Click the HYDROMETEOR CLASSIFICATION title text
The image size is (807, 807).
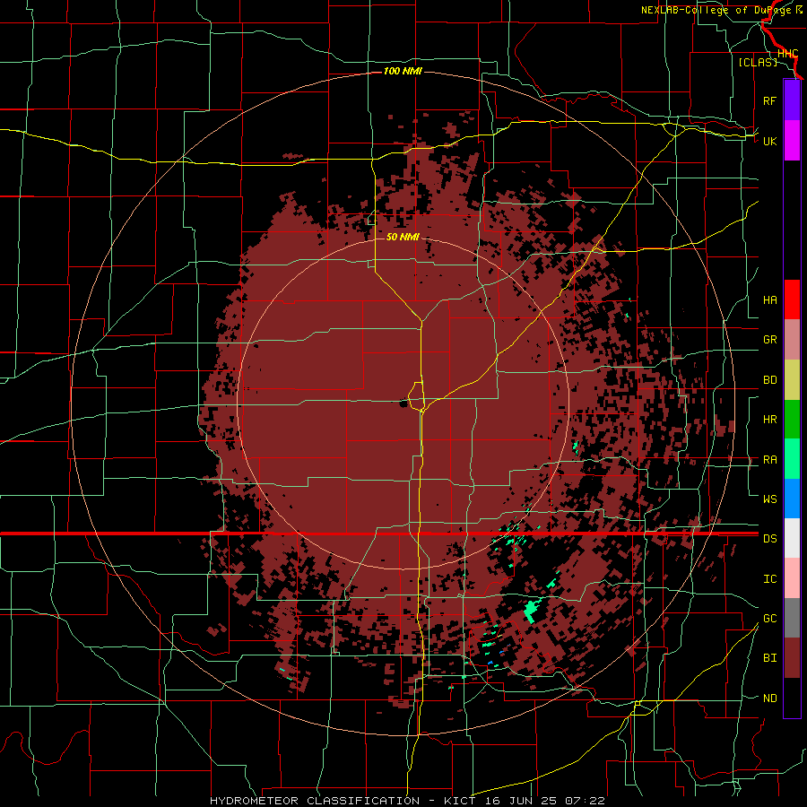tap(315, 801)
